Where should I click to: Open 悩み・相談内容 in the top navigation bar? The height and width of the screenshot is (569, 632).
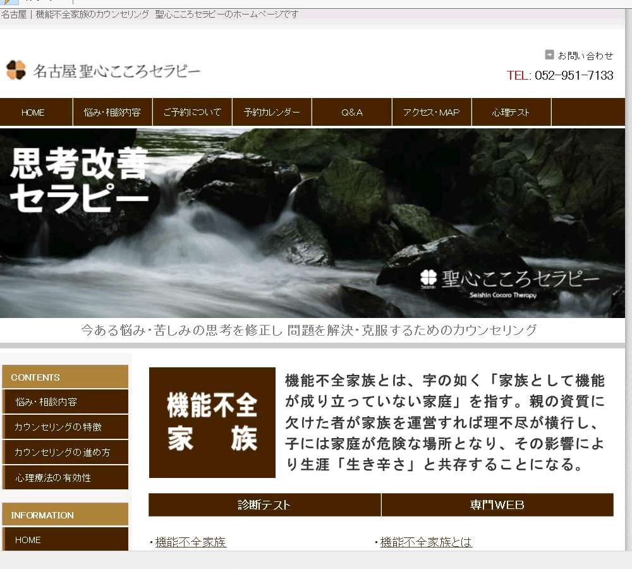112,112
